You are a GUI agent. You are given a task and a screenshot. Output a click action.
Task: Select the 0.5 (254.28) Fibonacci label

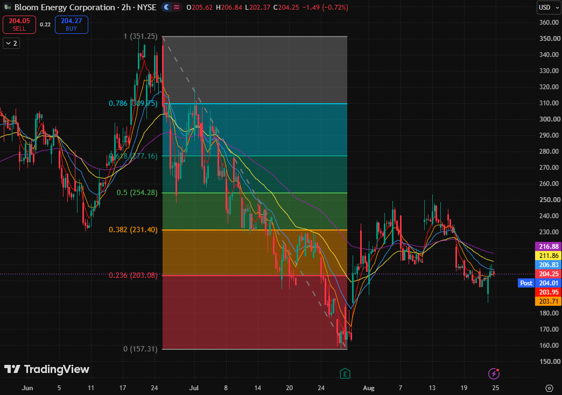pyautogui.click(x=137, y=192)
